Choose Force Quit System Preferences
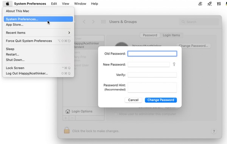The image size is (227, 144). click(38, 41)
